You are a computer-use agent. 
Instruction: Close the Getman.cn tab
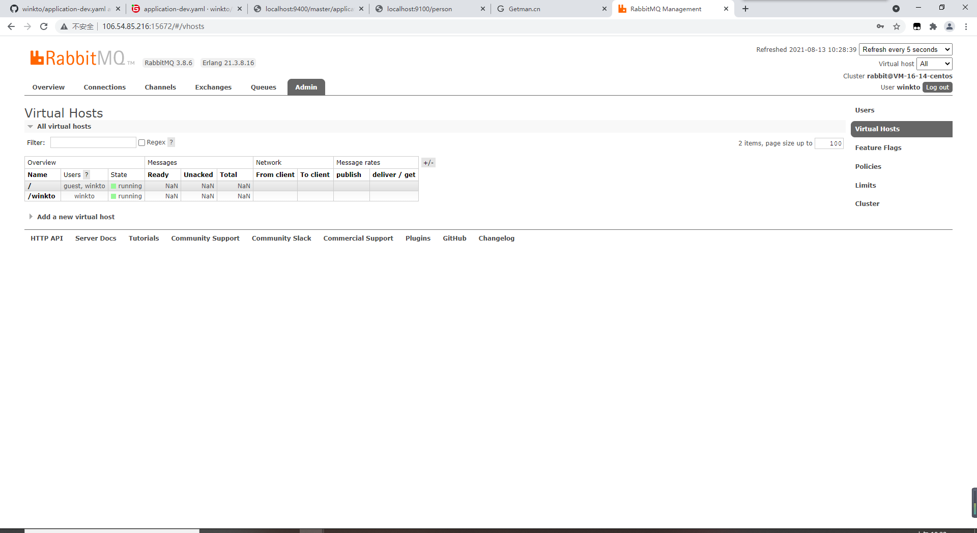coord(605,9)
